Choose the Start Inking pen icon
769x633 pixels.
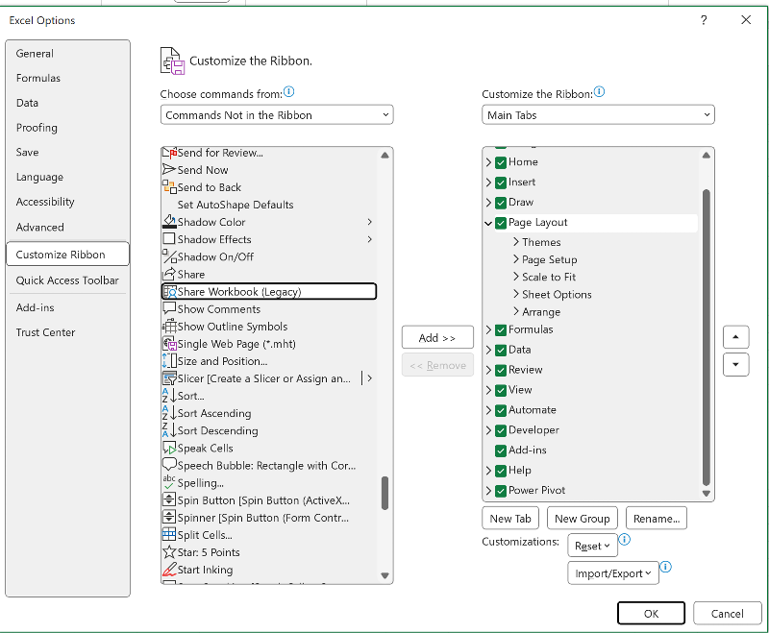point(169,570)
